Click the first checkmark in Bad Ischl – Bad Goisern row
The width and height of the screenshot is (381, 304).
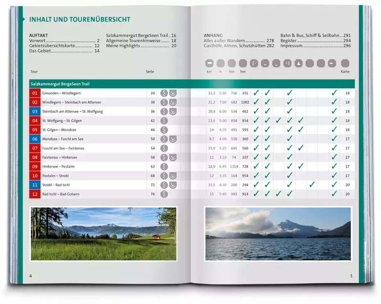click(x=256, y=194)
